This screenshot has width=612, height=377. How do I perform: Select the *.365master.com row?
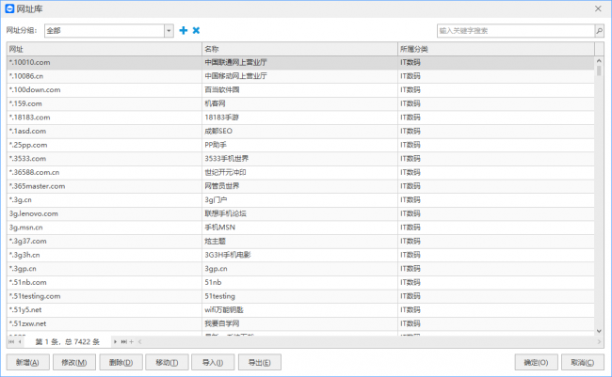pyautogui.click(x=300, y=186)
